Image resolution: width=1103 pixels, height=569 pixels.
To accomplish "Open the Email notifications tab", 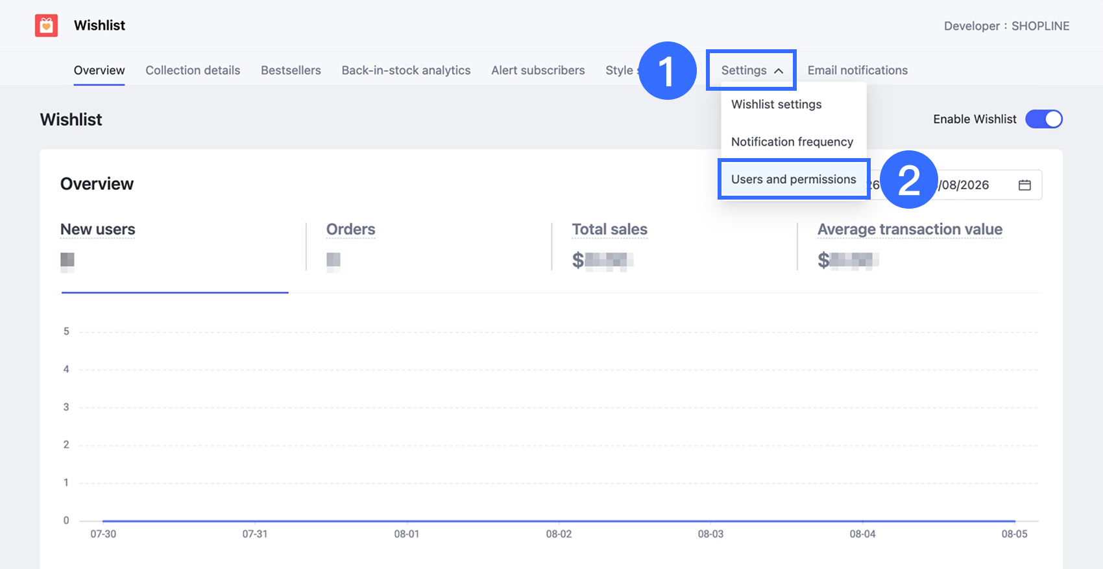I will [x=857, y=70].
